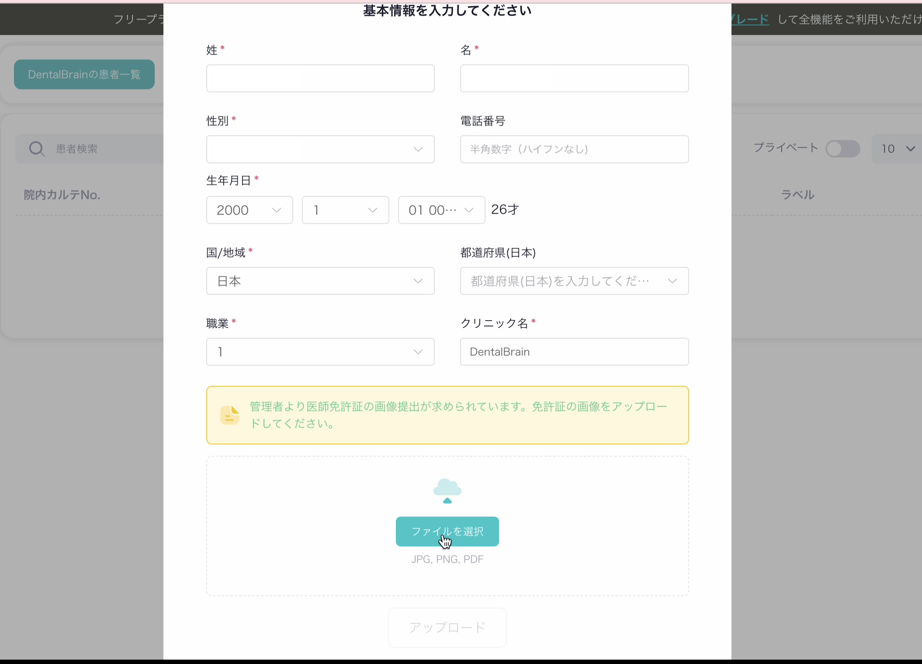The image size is (922, 664).
Task: Open the 性別 gender dropdown
Action: tap(320, 149)
